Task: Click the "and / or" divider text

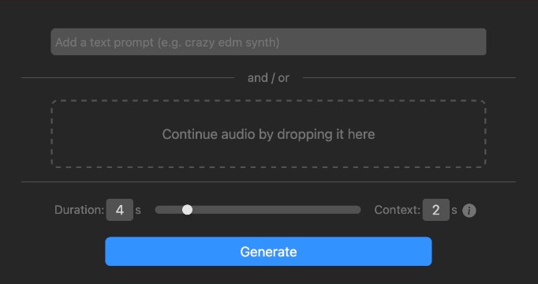Action: click(268, 78)
